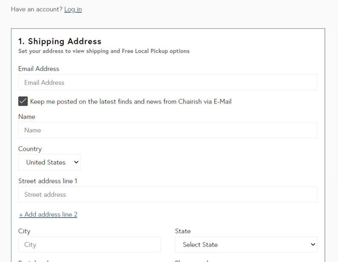Screen dimensions: 338x262
Task: Click the State label text
Action: (x=183, y=231)
